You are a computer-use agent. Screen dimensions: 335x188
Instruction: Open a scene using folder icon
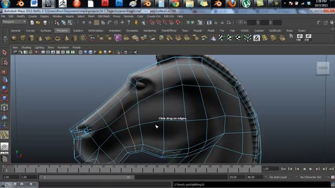[x=38, y=22]
